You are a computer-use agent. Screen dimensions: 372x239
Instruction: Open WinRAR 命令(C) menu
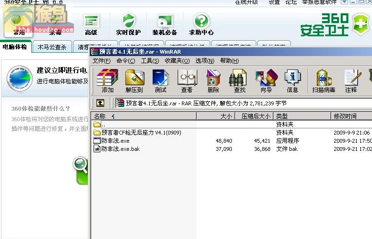(125, 61)
